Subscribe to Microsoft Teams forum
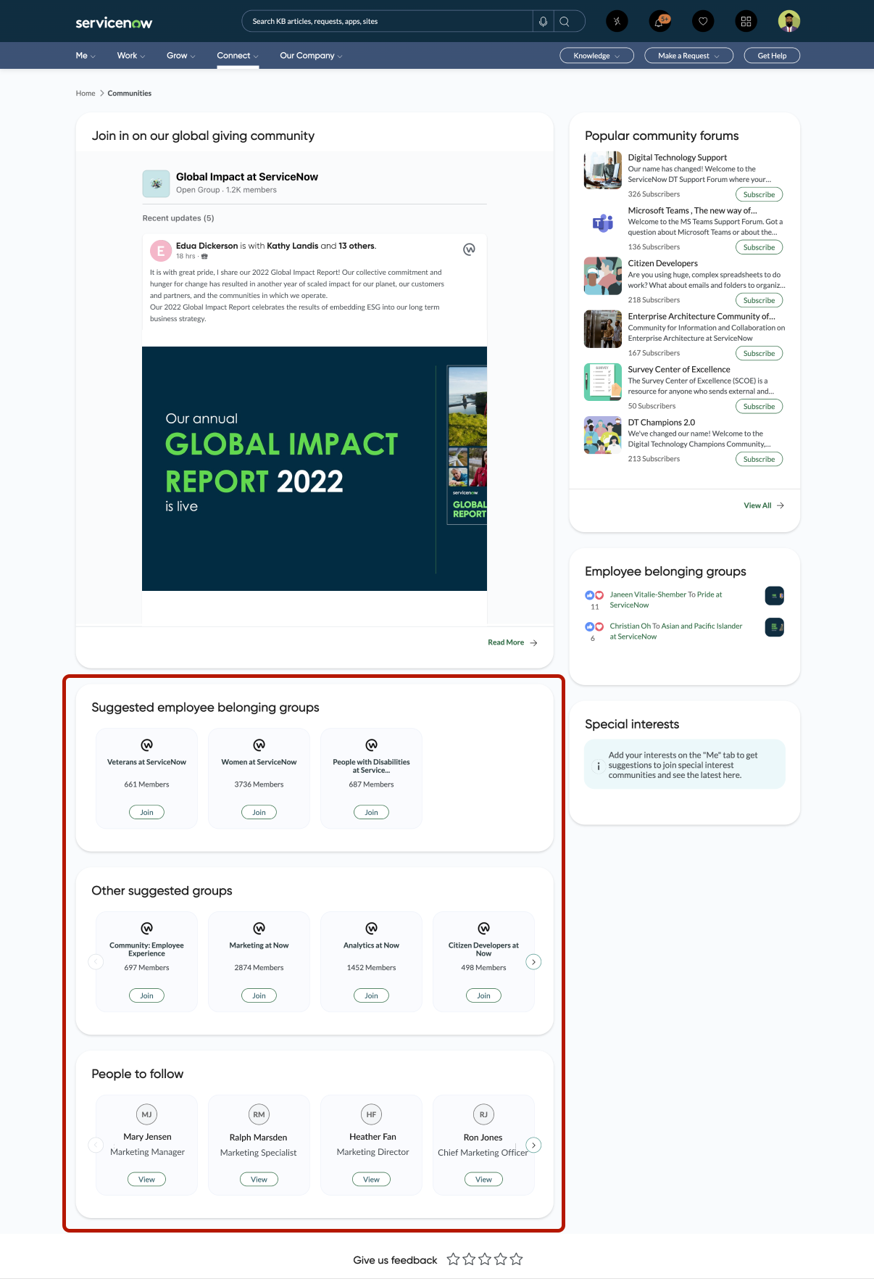The height and width of the screenshot is (1284, 874). 759,247
